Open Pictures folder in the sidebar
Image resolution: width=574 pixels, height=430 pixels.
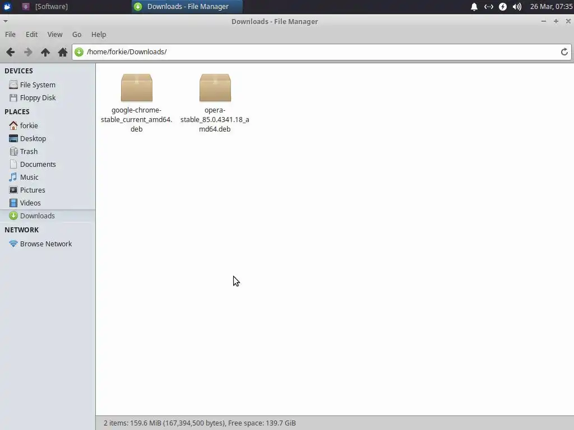[48, 190]
